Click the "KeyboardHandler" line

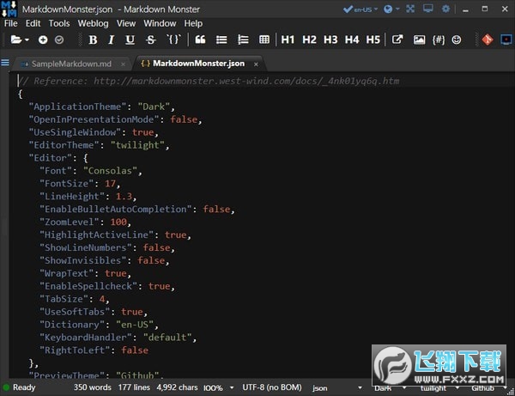tap(118, 338)
